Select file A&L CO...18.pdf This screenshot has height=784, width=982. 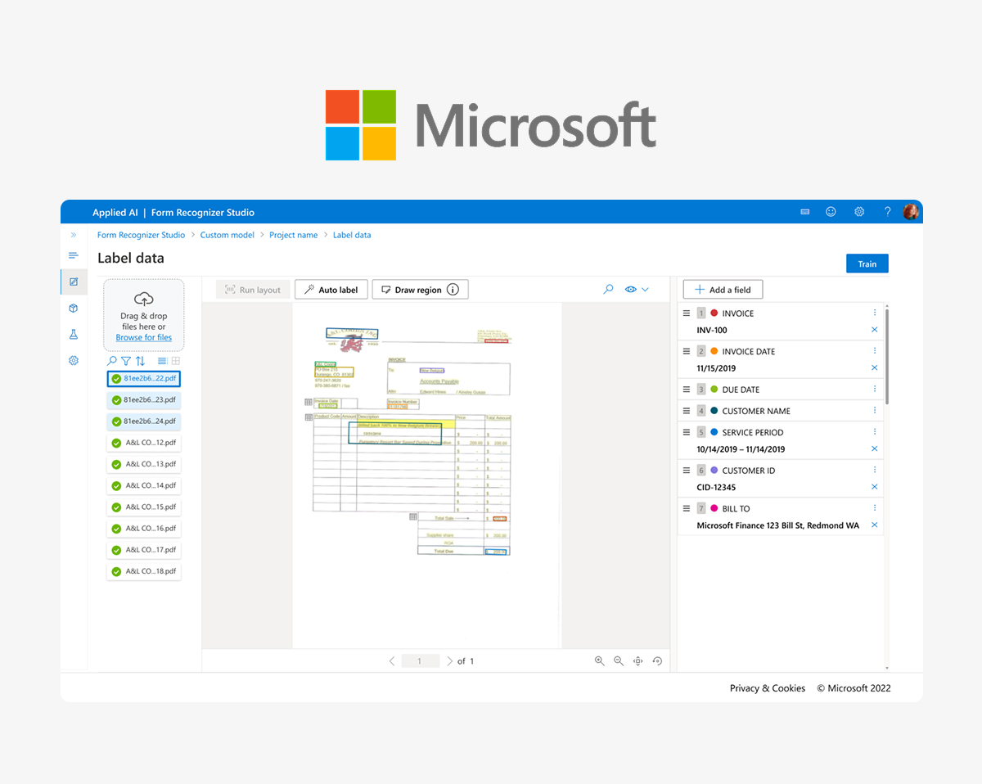pyautogui.click(x=144, y=571)
